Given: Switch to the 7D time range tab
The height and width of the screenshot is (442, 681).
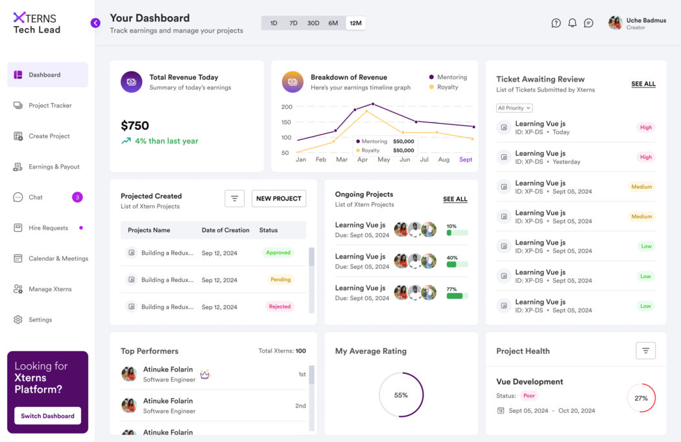Looking at the screenshot, I should (293, 22).
